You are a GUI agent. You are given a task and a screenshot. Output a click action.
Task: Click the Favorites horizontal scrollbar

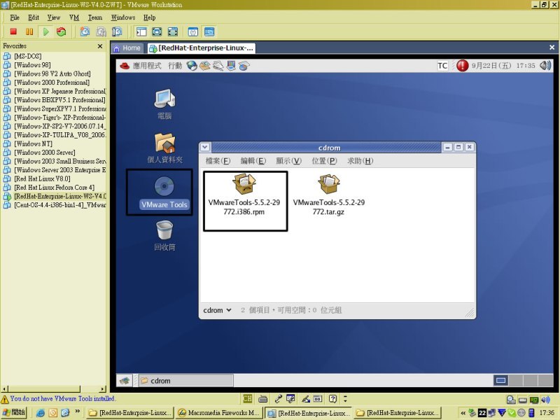coord(54,389)
